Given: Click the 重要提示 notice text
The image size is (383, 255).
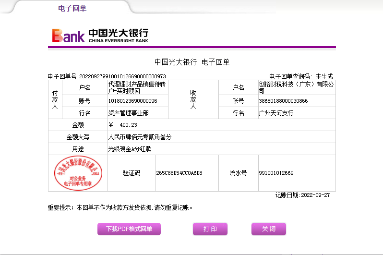Looking at the screenshot, I should click(x=120, y=208).
